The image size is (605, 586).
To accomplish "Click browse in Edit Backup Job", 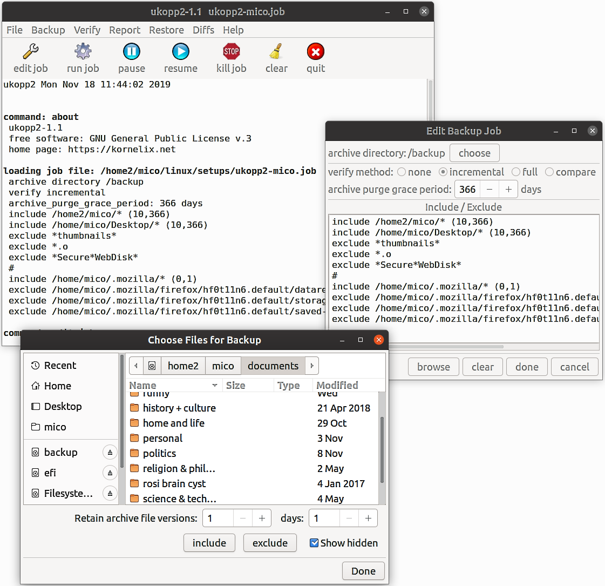I will coord(433,367).
